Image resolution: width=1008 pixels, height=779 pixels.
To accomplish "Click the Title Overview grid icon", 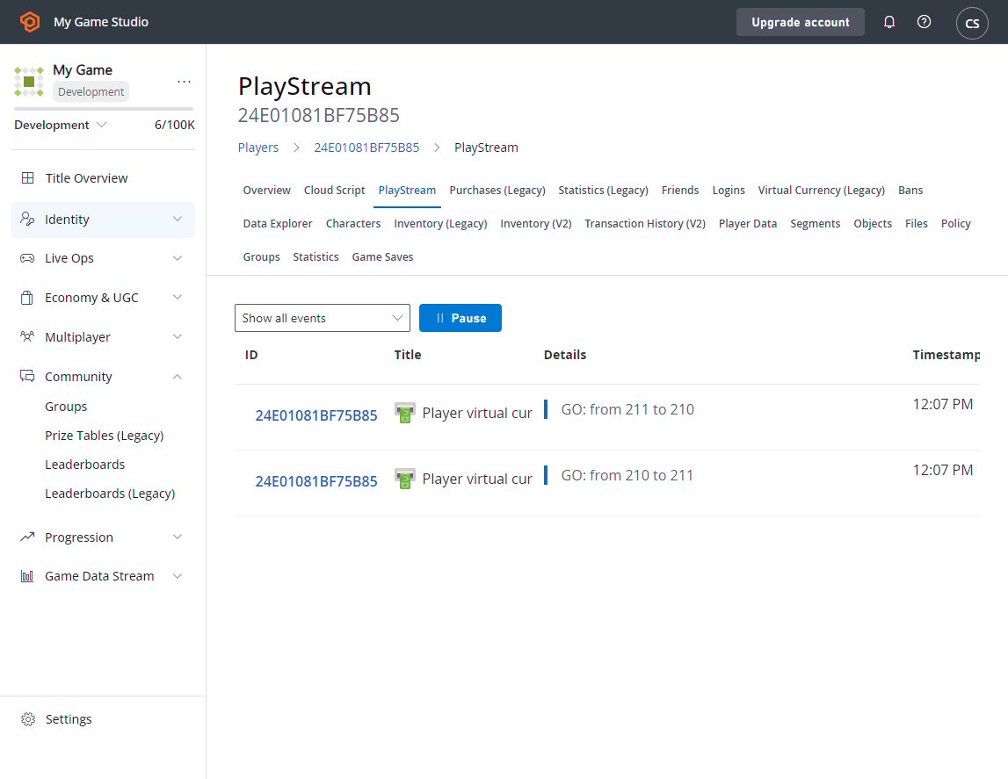I will (x=27, y=178).
